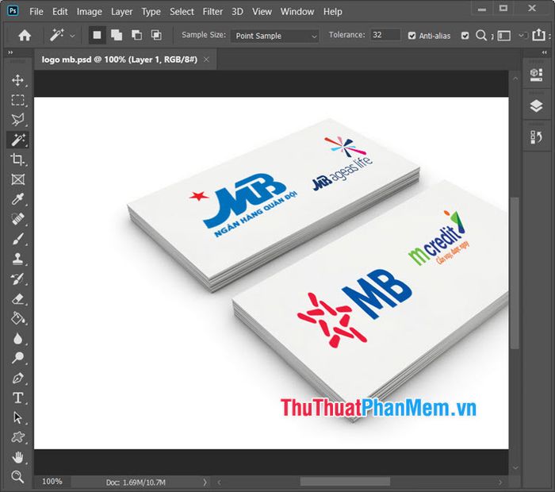Image resolution: width=555 pixels, height=492 pixels.
Task: Choose Subtract from Selection mode
Action: (136, 35)
